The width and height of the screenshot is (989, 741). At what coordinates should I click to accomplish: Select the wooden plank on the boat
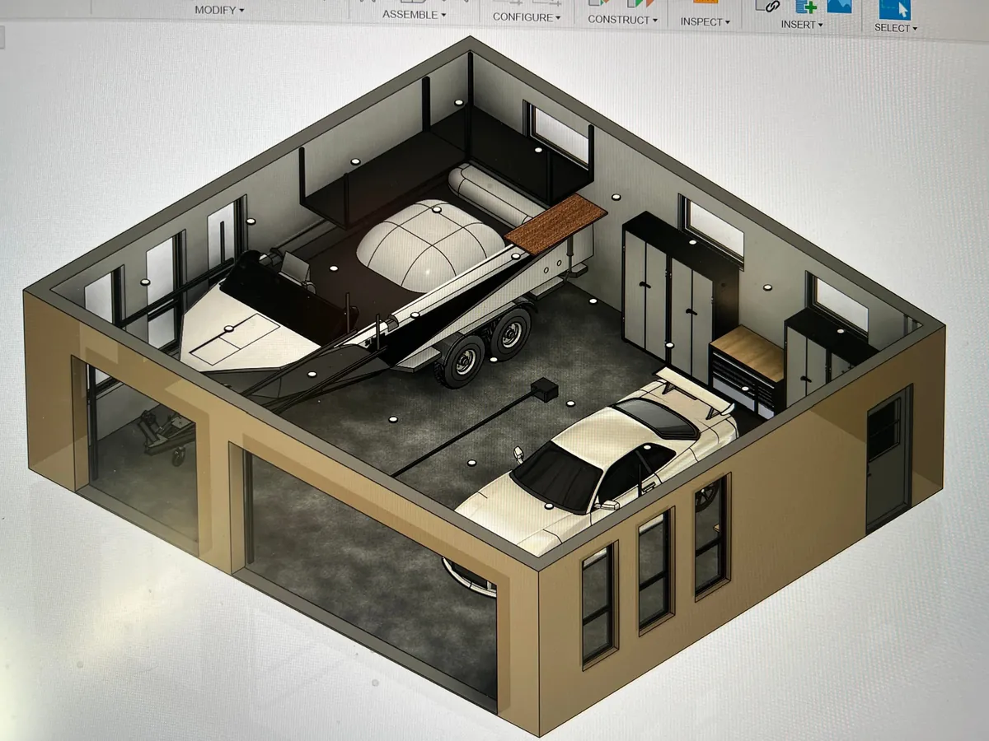pyautogui.click(x=556, y=222)
